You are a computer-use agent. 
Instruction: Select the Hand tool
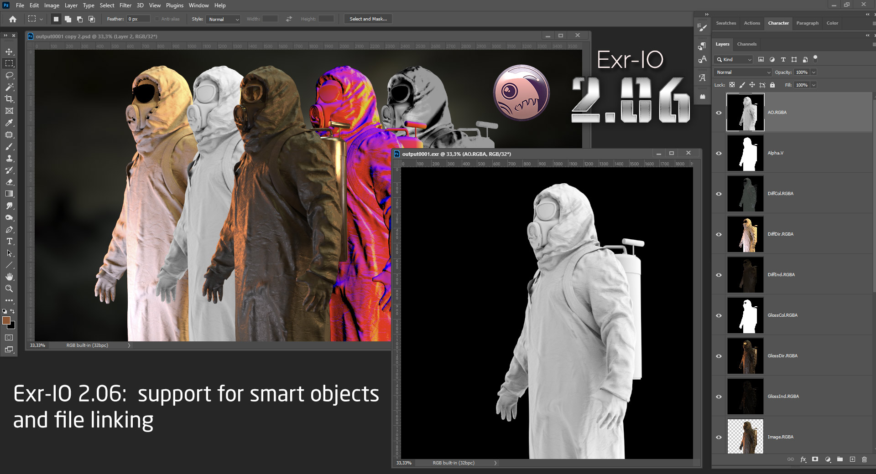(9, 277)
